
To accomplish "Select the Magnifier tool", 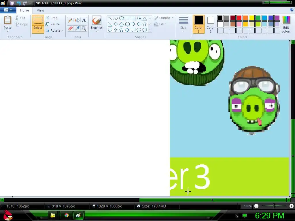I will pyautogui.click(x=84, y=28).
